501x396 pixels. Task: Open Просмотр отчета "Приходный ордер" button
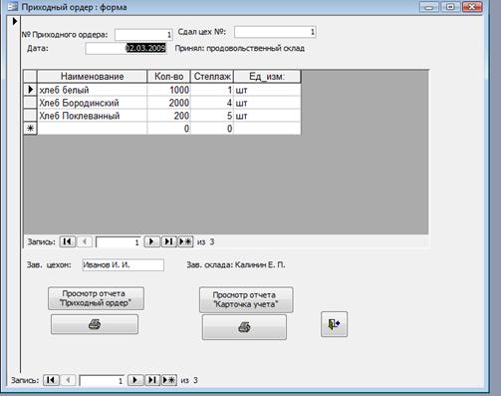(x=96, y=298)
